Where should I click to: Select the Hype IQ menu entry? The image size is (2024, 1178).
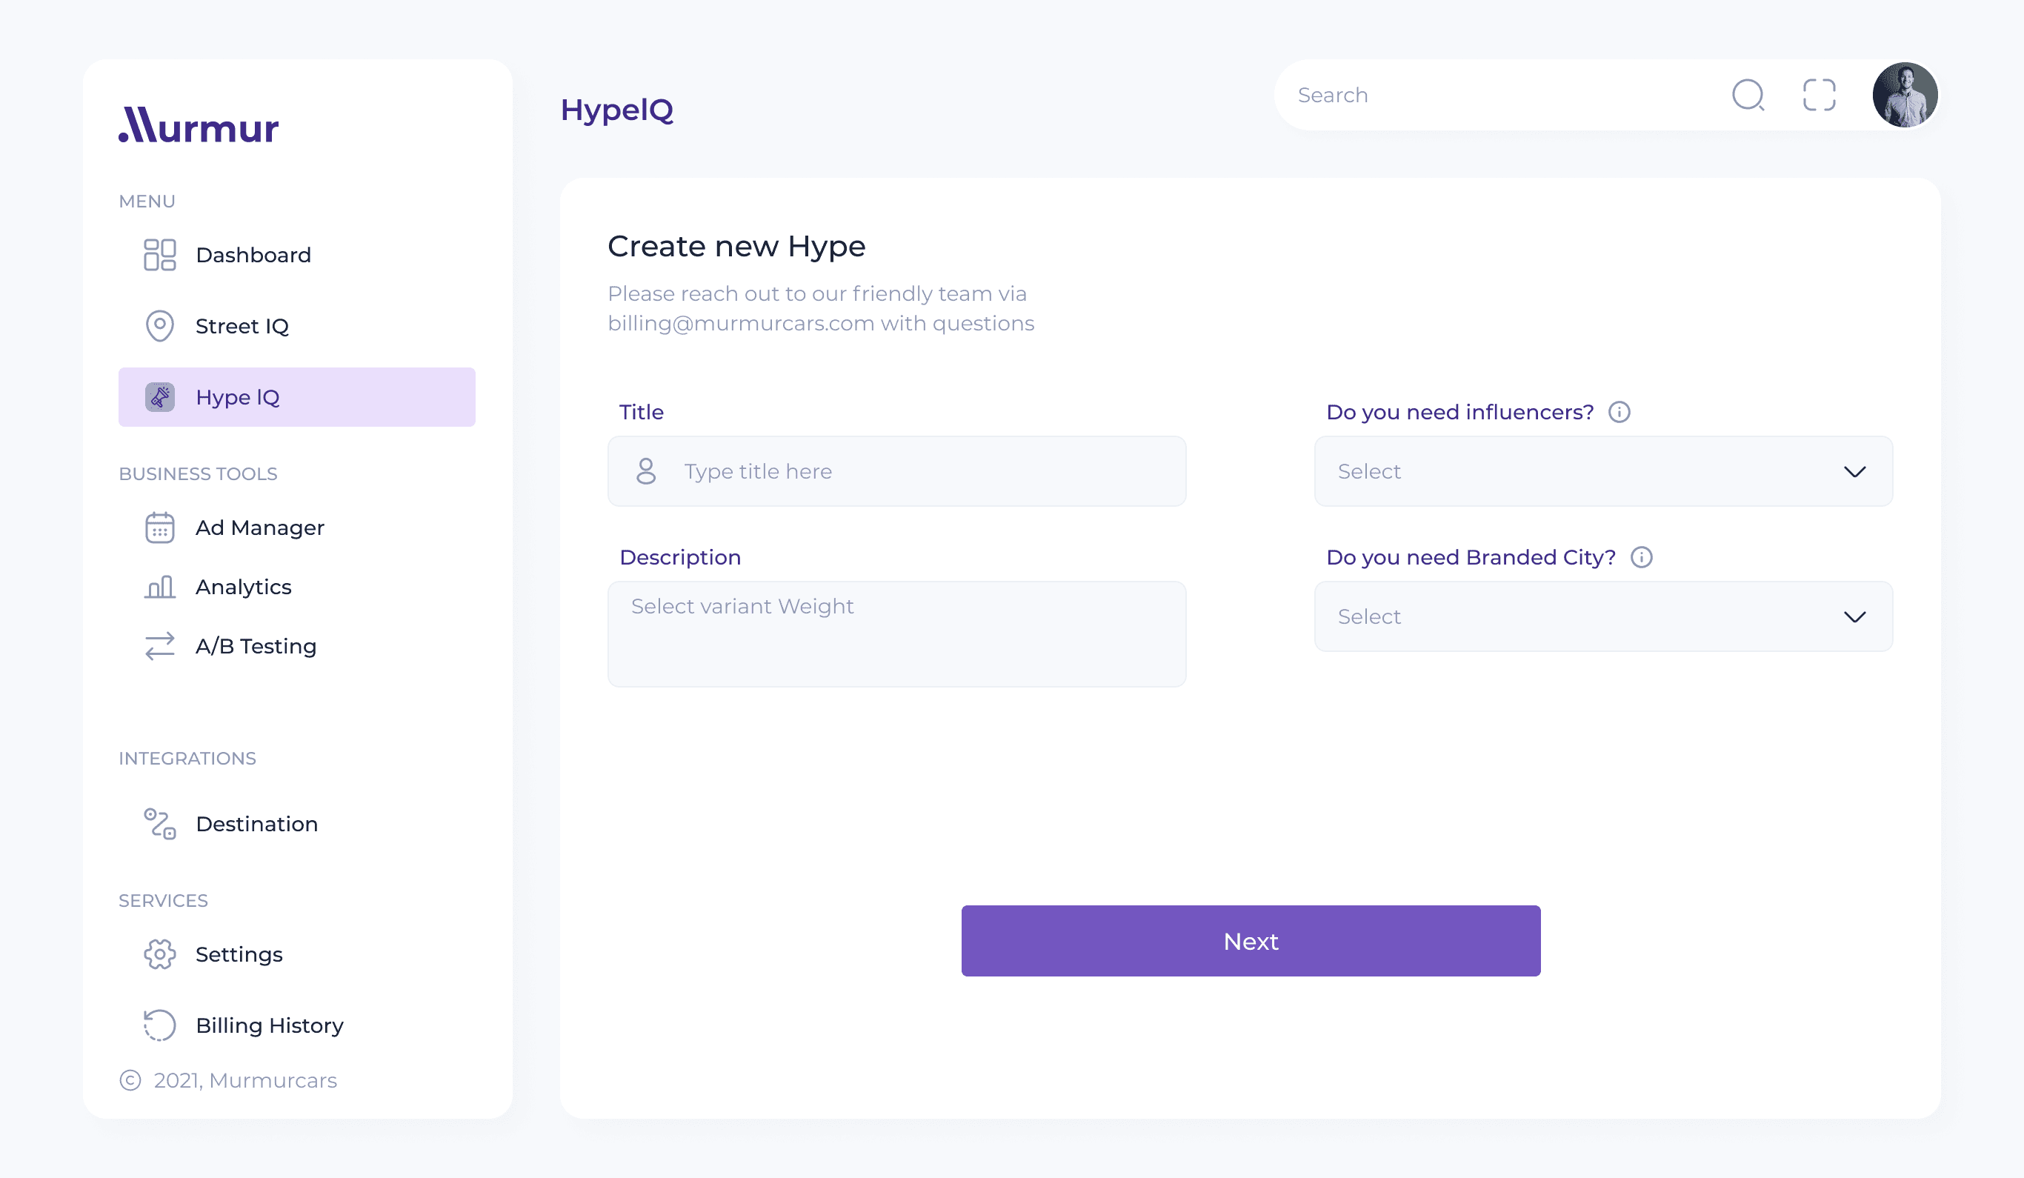click(x=296, y=396)
